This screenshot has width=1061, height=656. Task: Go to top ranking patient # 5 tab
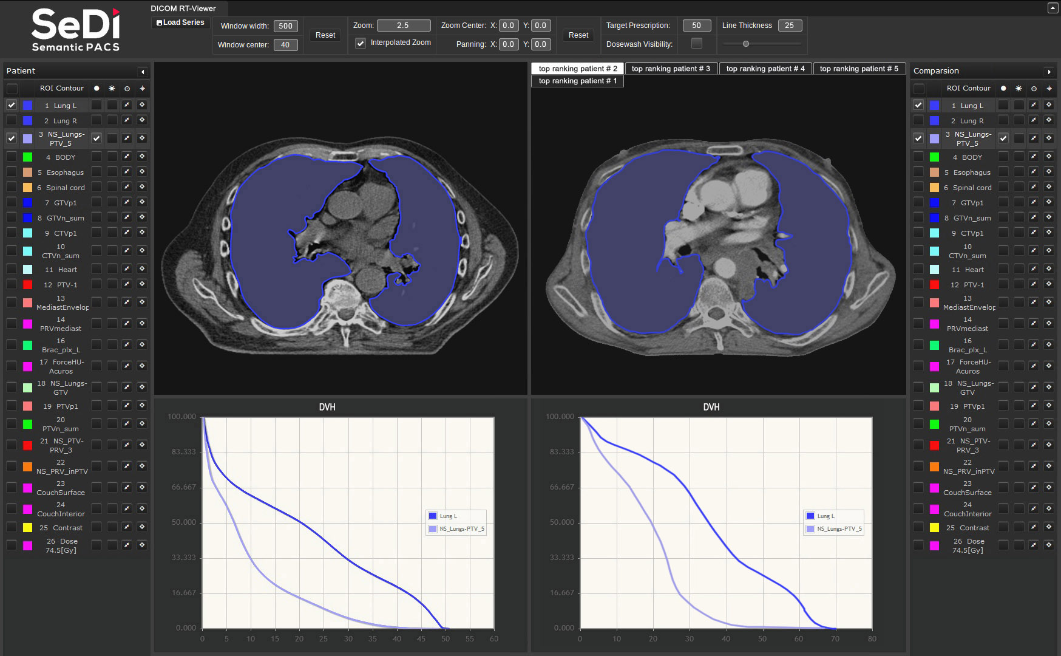pyautogui.click(x=859, y=69)
